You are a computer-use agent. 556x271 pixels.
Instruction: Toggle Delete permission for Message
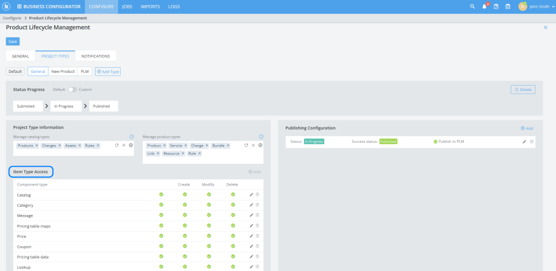point(233,215)
